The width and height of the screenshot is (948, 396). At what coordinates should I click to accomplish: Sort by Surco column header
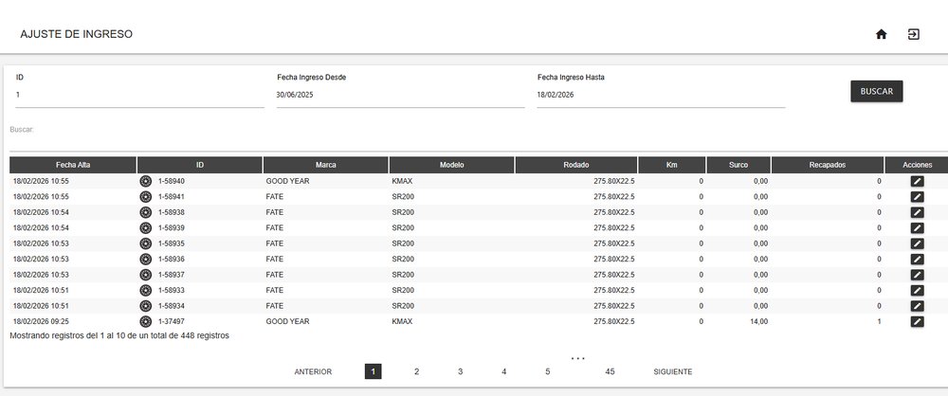[x=738, y=165]
